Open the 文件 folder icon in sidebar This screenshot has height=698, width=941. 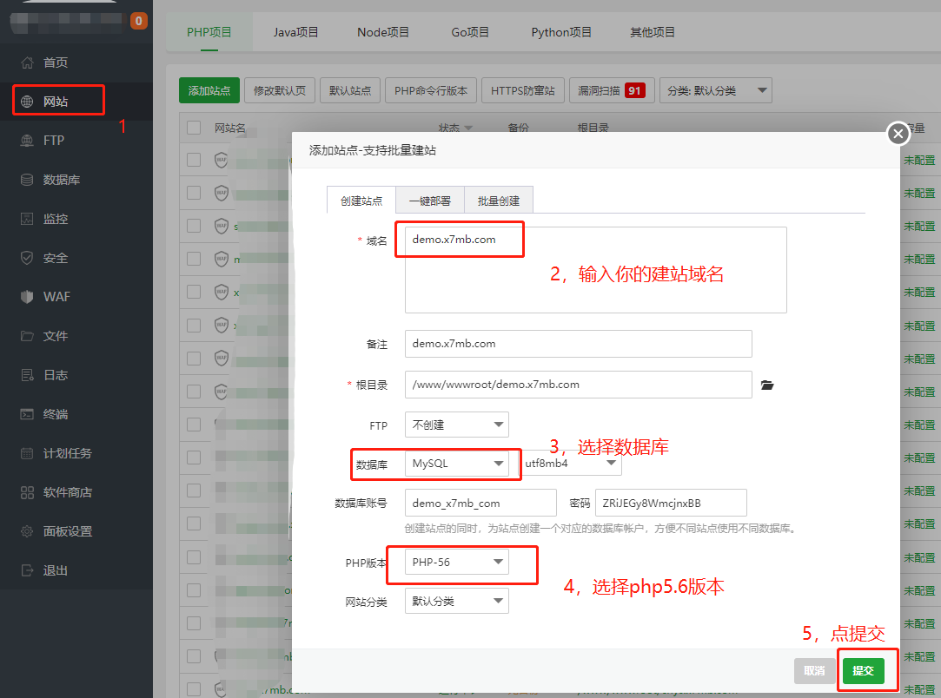(27, 336)
